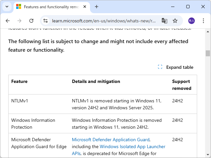Open the tab search dropdown arrow
This screenshot has width=211, height=158.
pyautogui.click(x=7, y=7)
